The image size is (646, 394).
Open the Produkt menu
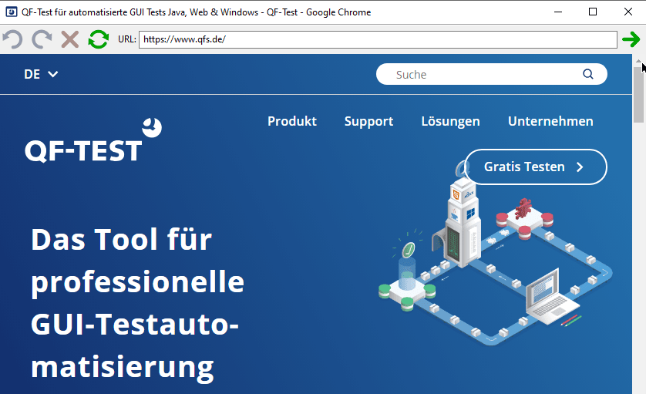click(x=292, y=121)
